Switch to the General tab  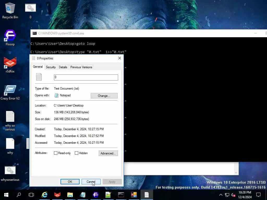[x=38, y=67]
